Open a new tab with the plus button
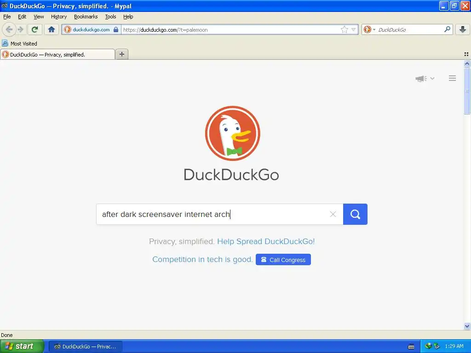Viewport: 471px width, 353px height. tap(121, 54)
